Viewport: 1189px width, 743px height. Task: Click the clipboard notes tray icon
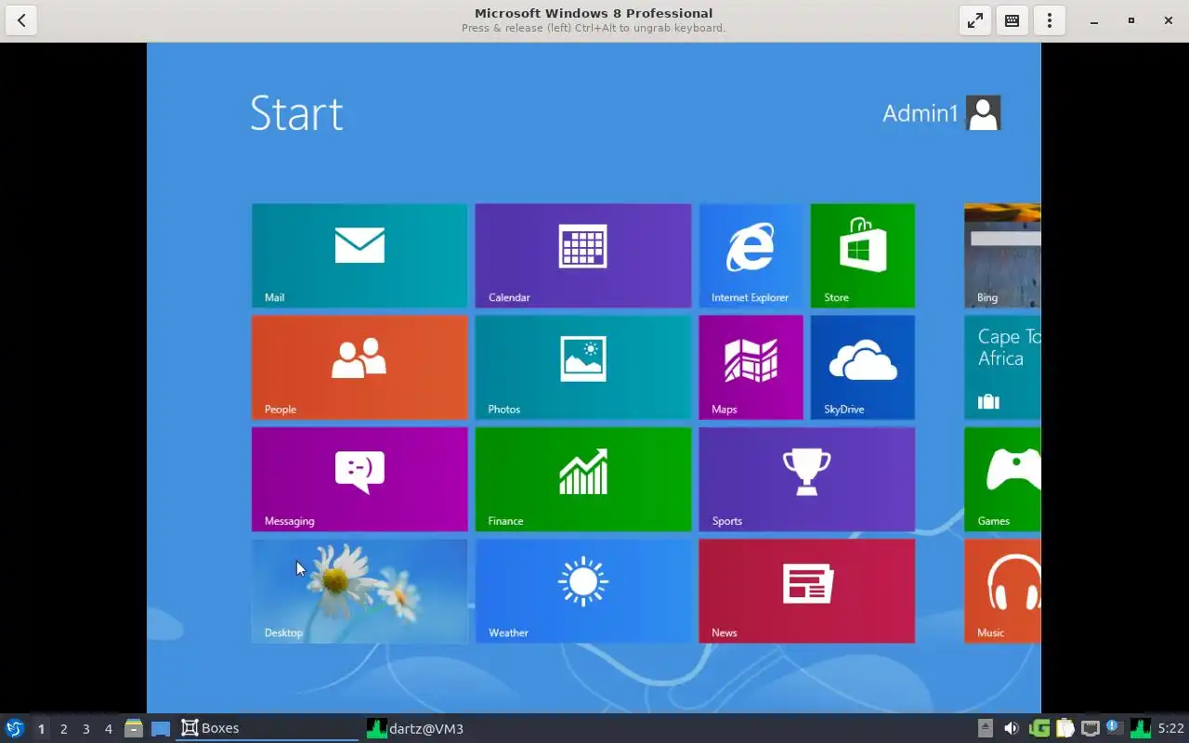click(1065, 728)
